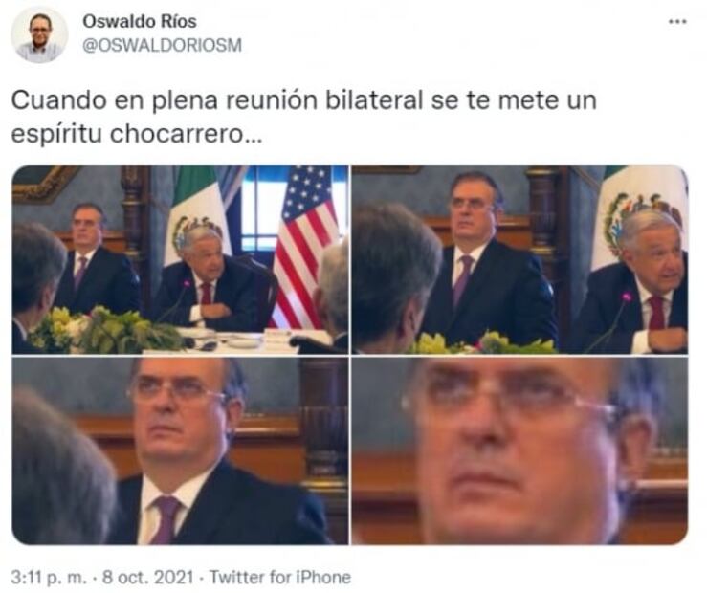707x593 pixels.
Task: Open the top-left photo with both flags
Action: pos(180,259)
